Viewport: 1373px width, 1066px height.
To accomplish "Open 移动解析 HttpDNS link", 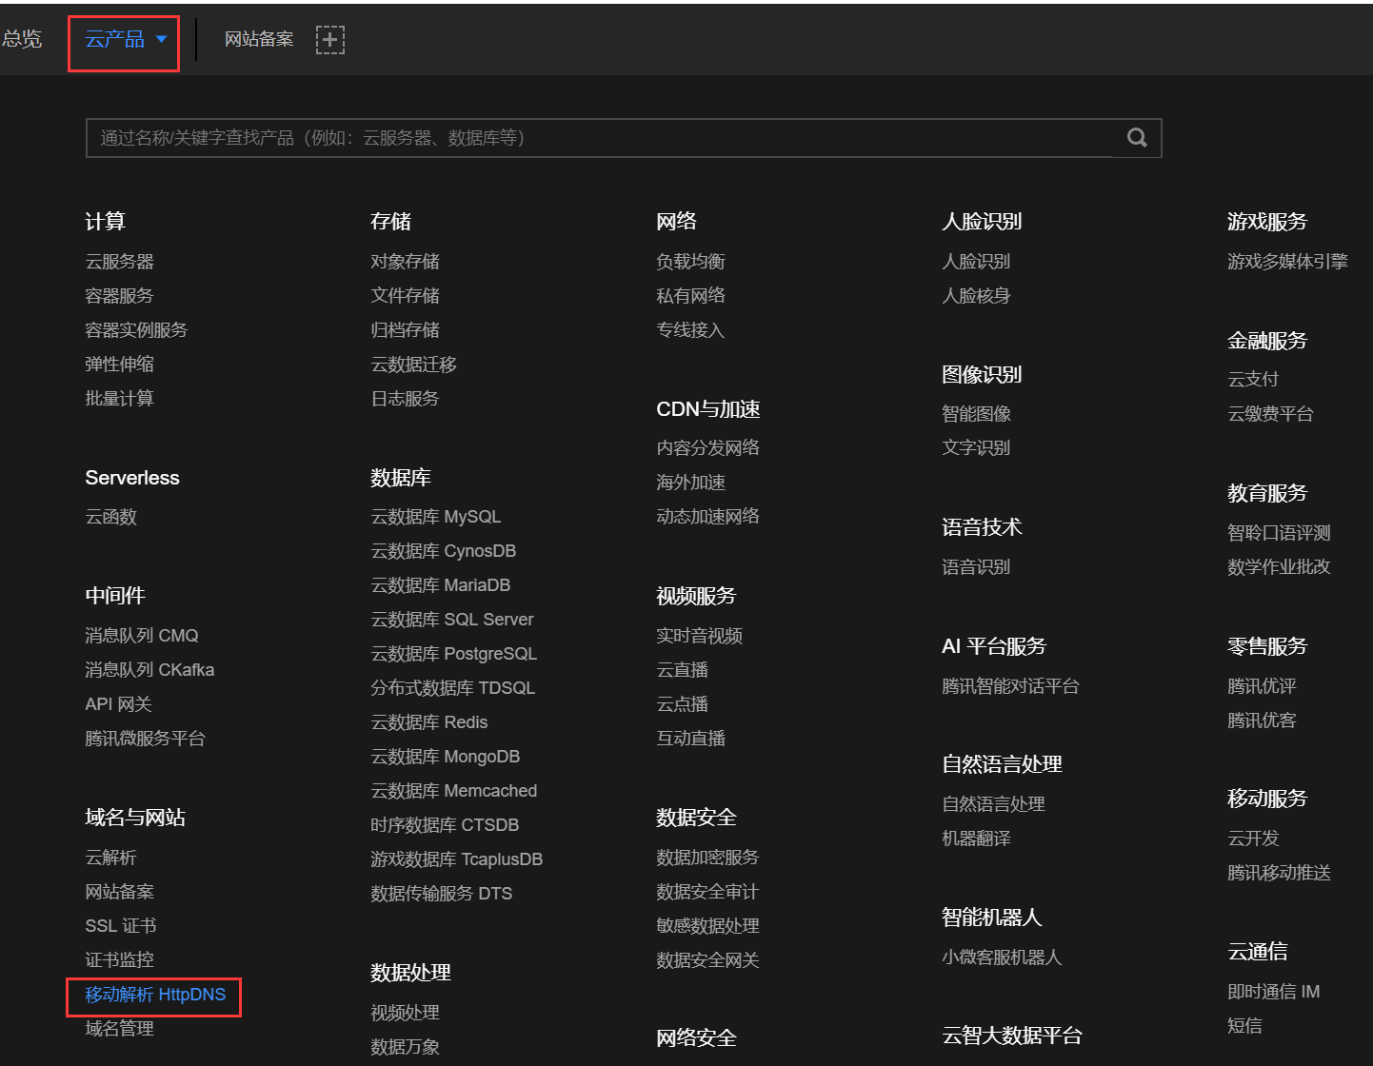I will (155, 995).
